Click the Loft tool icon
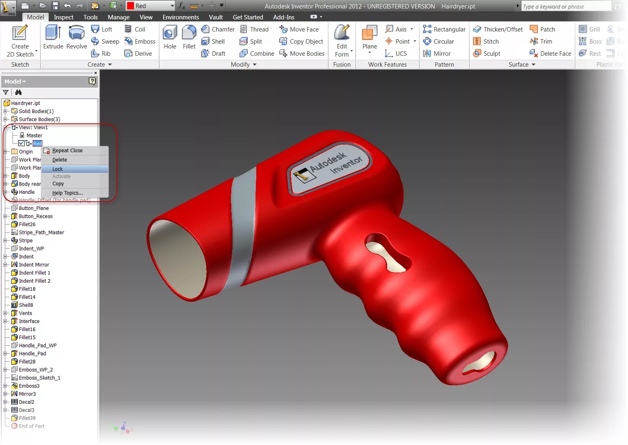This screenshot has height=445, width=628. click(x=95, y=29)
